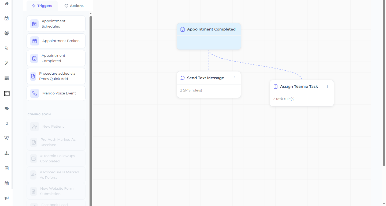The width and height of the screenshot is (386, 206).
Task: Open the home icon in the sidebar
Action: [x=7, y=3]
